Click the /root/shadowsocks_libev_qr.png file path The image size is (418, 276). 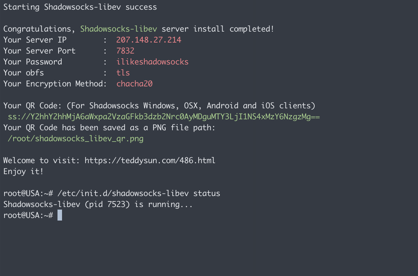[x=76, y=139]
